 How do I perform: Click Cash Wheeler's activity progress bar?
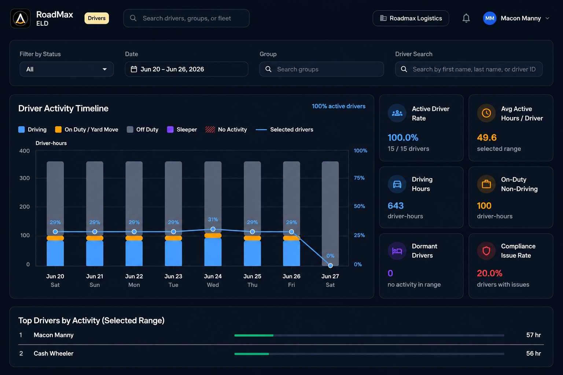pyautogui.click(x=369, y=354)
